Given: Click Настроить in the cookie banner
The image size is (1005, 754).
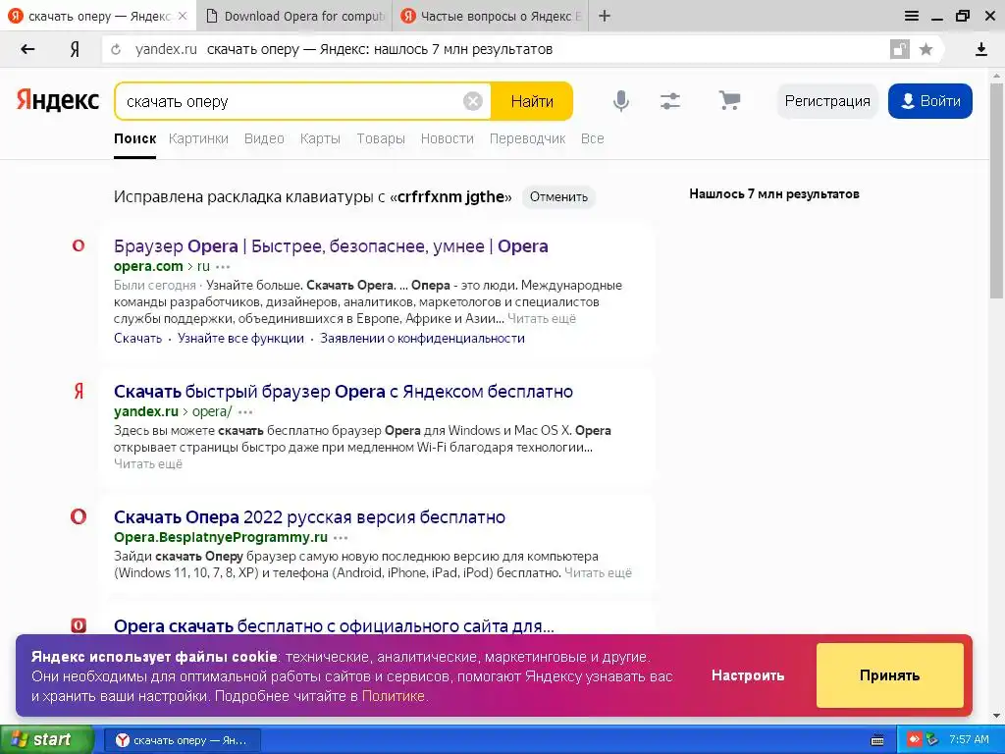Looking at the screenshot, I should 748,675.
